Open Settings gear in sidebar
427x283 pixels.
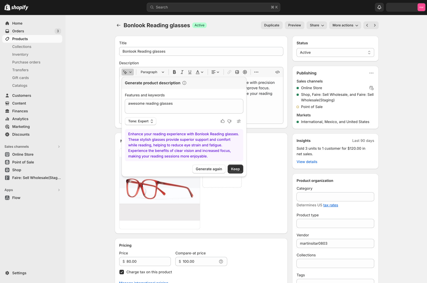[x=7, y=273]
